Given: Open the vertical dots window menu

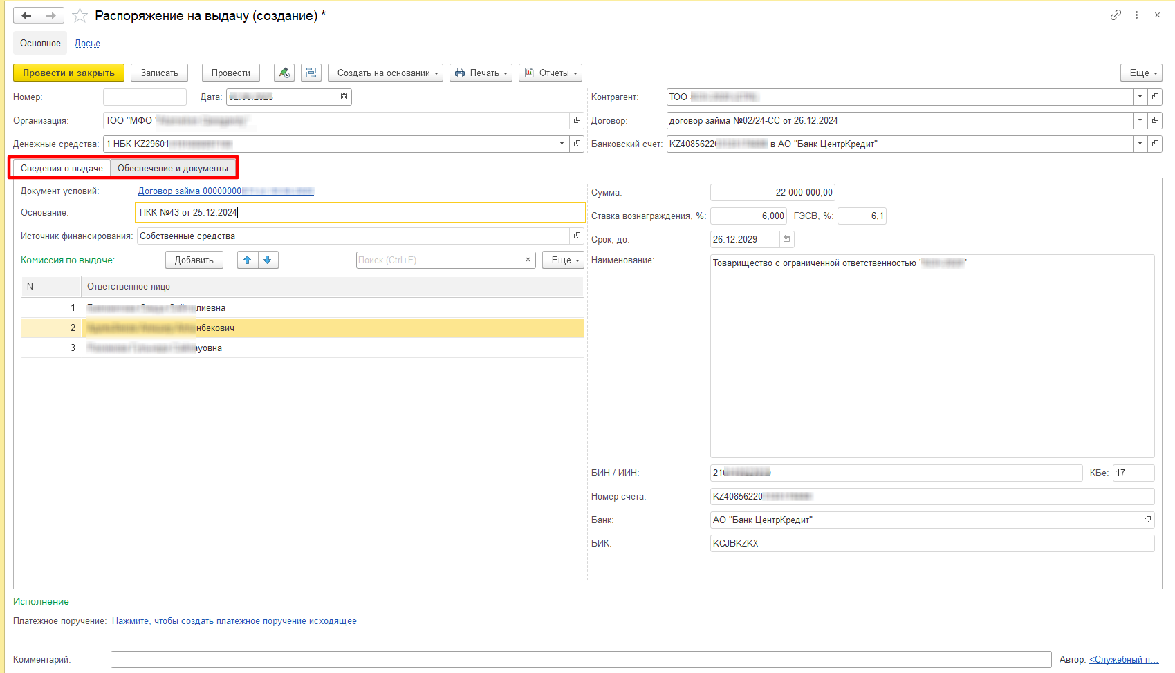Looking at the screenshot, I should tap(1136, 15).
